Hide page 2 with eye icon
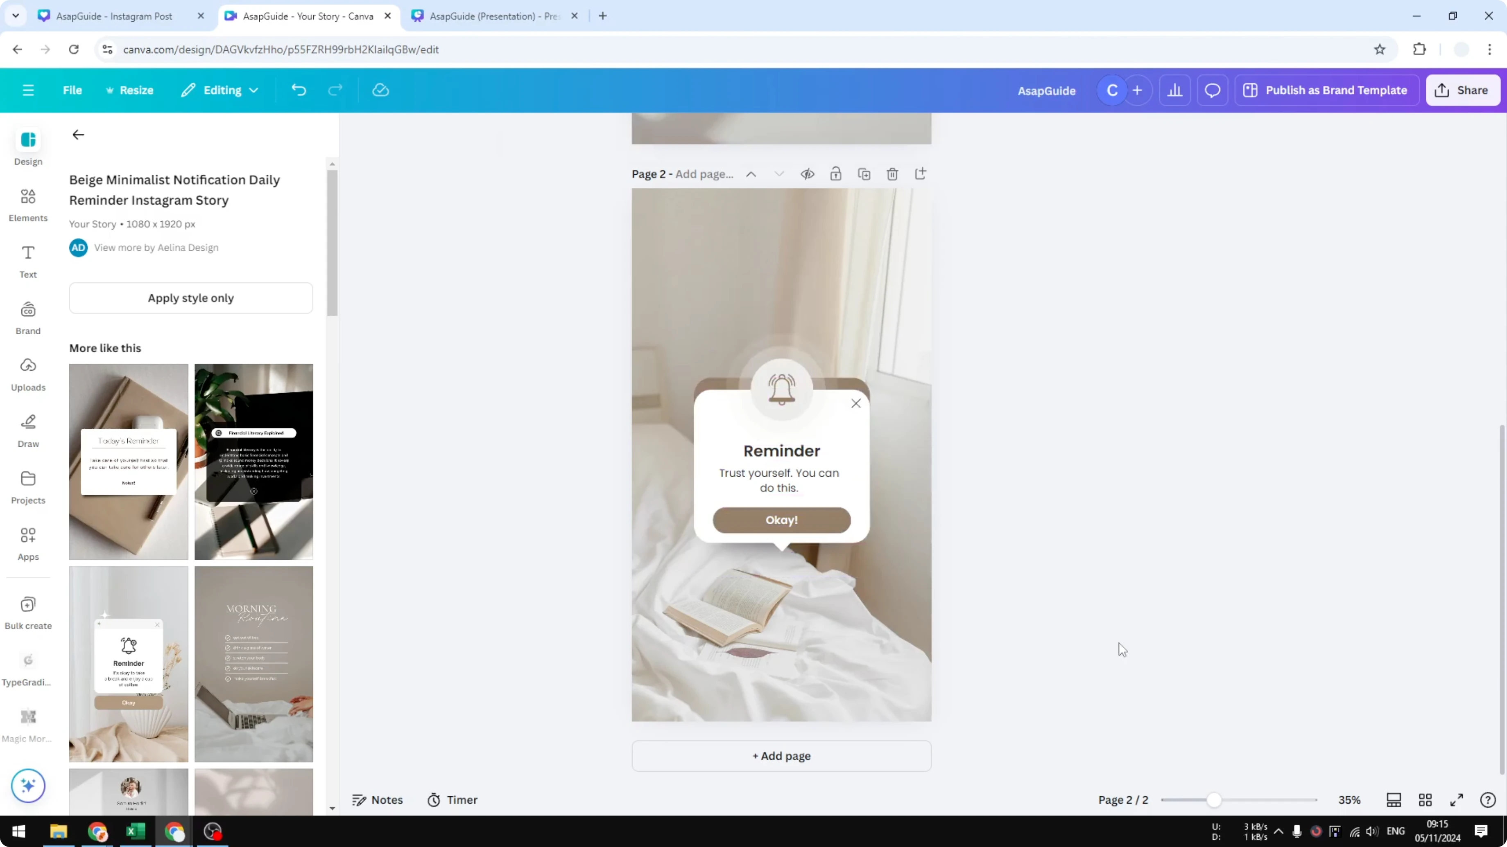Viewport: 1507px width, 847px height. click(x=808, y=174)
